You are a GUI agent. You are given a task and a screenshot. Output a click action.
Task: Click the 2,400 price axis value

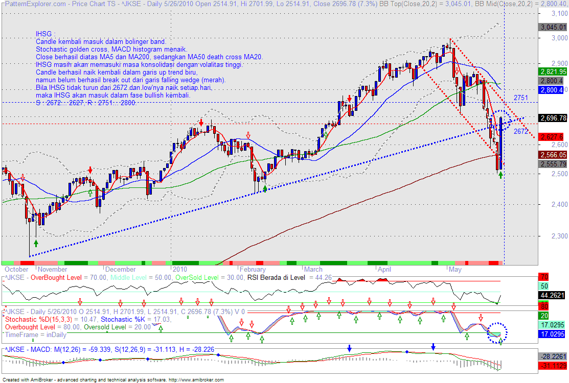click(559, 204)
